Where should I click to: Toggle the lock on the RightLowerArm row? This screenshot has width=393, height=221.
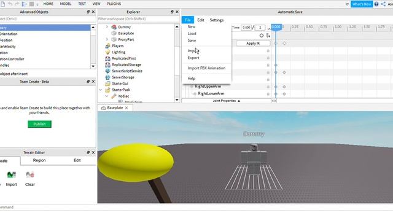pos(268,94)
